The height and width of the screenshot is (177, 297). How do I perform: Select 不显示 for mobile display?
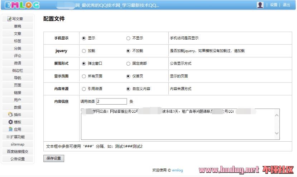click(x=128, y=38)
